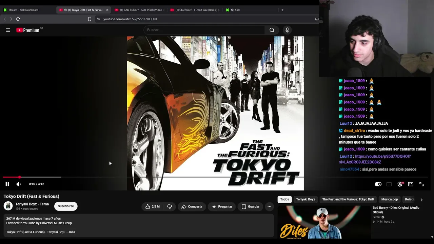The height and width of the screenshot is (244, 434).
Task: Open the YouTube hamburger guide menu
Action: 8,30
